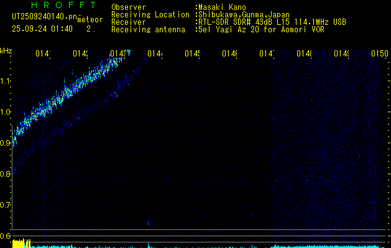Viewport: 391px width, 248px height.
Task: Click the 0.8 kHz axis label
Action: coord(5,174)
